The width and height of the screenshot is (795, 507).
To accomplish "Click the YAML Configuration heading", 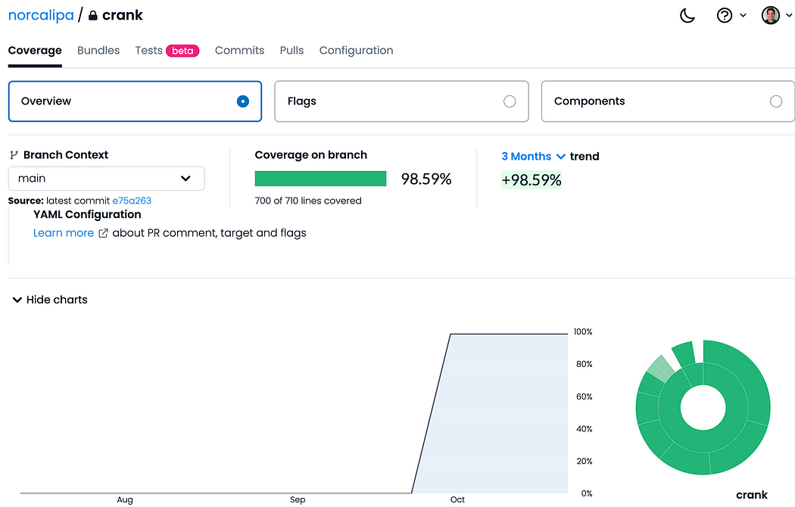I will click(87, 214).
